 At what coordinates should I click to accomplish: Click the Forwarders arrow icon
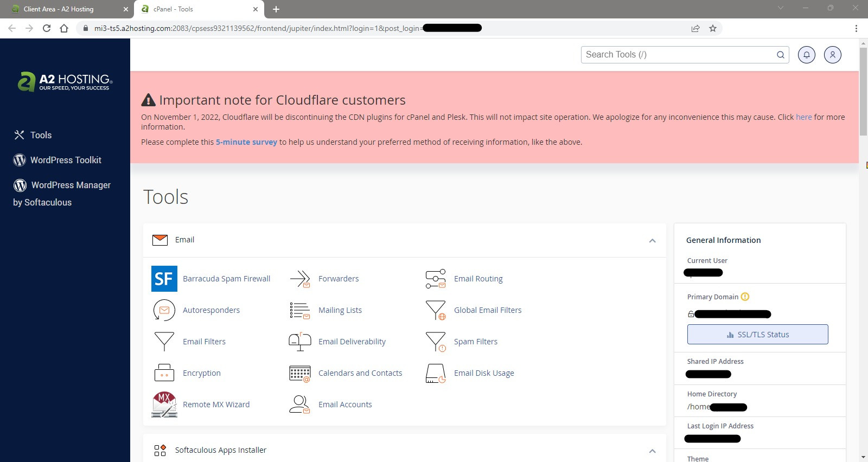pyautogui.click(x=300, y=279)
